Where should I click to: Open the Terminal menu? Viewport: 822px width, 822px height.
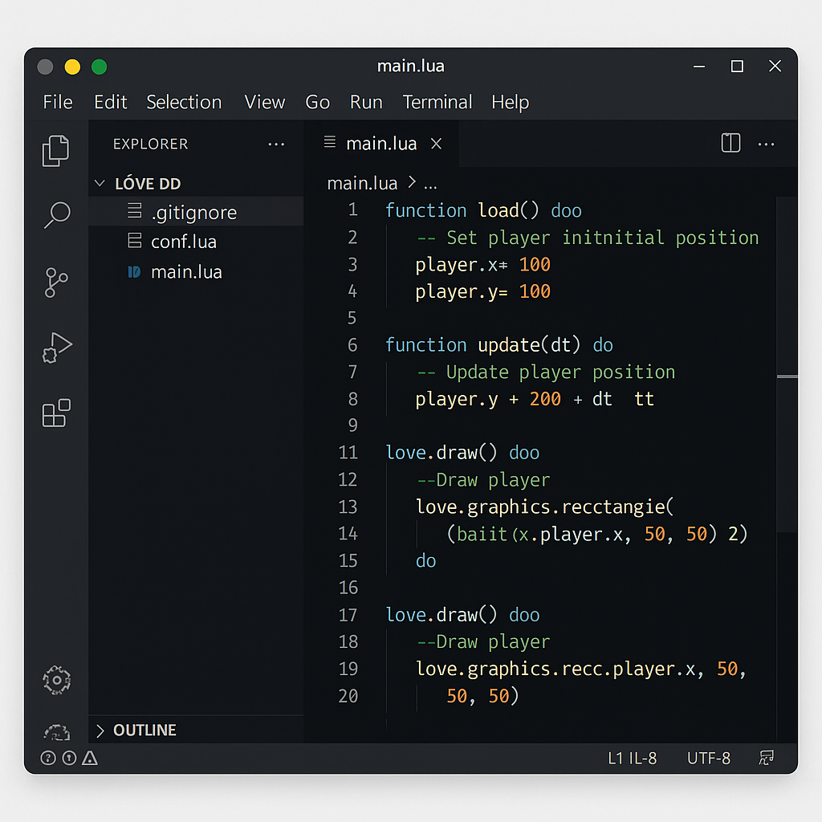[437, 102]
